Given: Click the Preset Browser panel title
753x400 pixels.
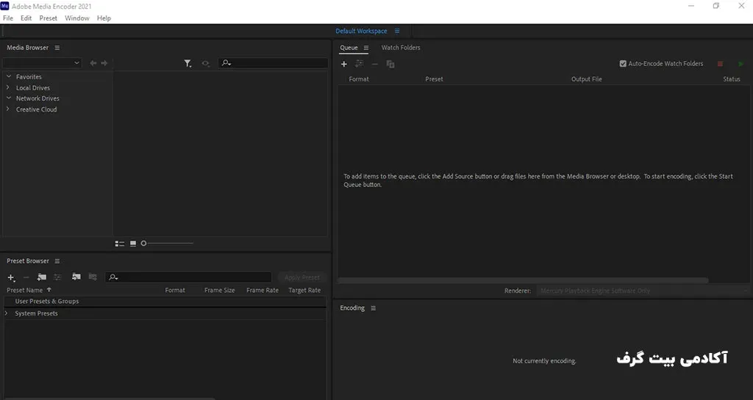Looking at the screenshot, I should (x=28, y=261).
